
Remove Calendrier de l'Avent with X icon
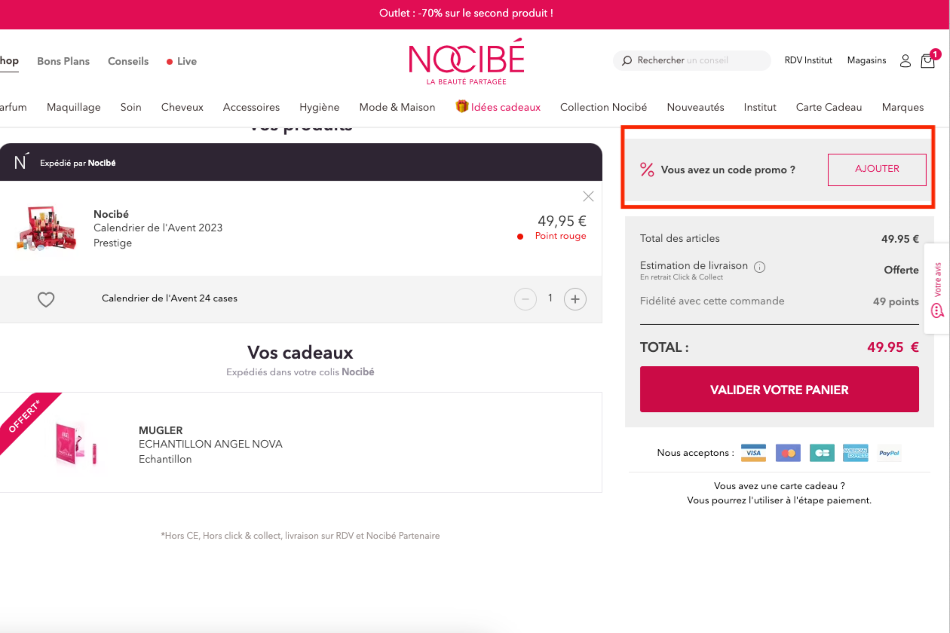click(588, 196)
